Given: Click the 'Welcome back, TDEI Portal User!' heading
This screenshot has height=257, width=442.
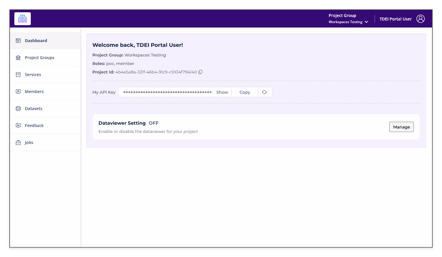Looking at the screenshot, I should (138, 45).
